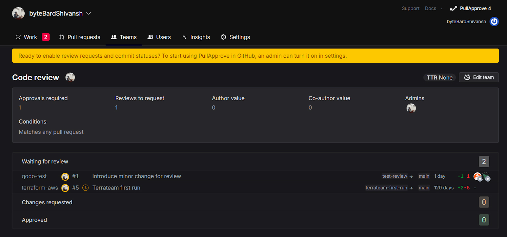Viewport: 507px width, 237px height.
Task: Click the red Work count badge showing 2
Action: (46, 37)
